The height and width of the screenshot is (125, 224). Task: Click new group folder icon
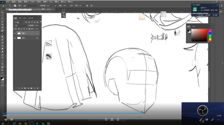coord(31,88)
